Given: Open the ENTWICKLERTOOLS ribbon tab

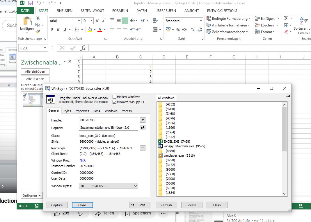Looking at the screenshot, I should click(222, 11).
